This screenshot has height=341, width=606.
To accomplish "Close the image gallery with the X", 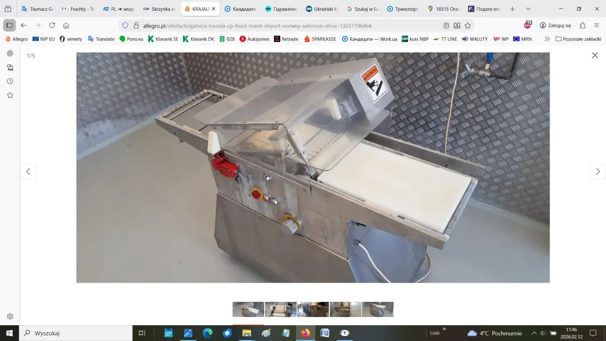I will [594, 56].
